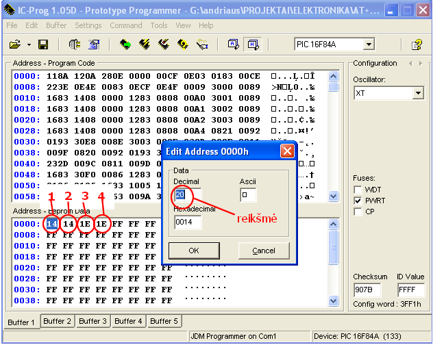
Task: Expand arrow next to Open icon
Action: [29, 44]
